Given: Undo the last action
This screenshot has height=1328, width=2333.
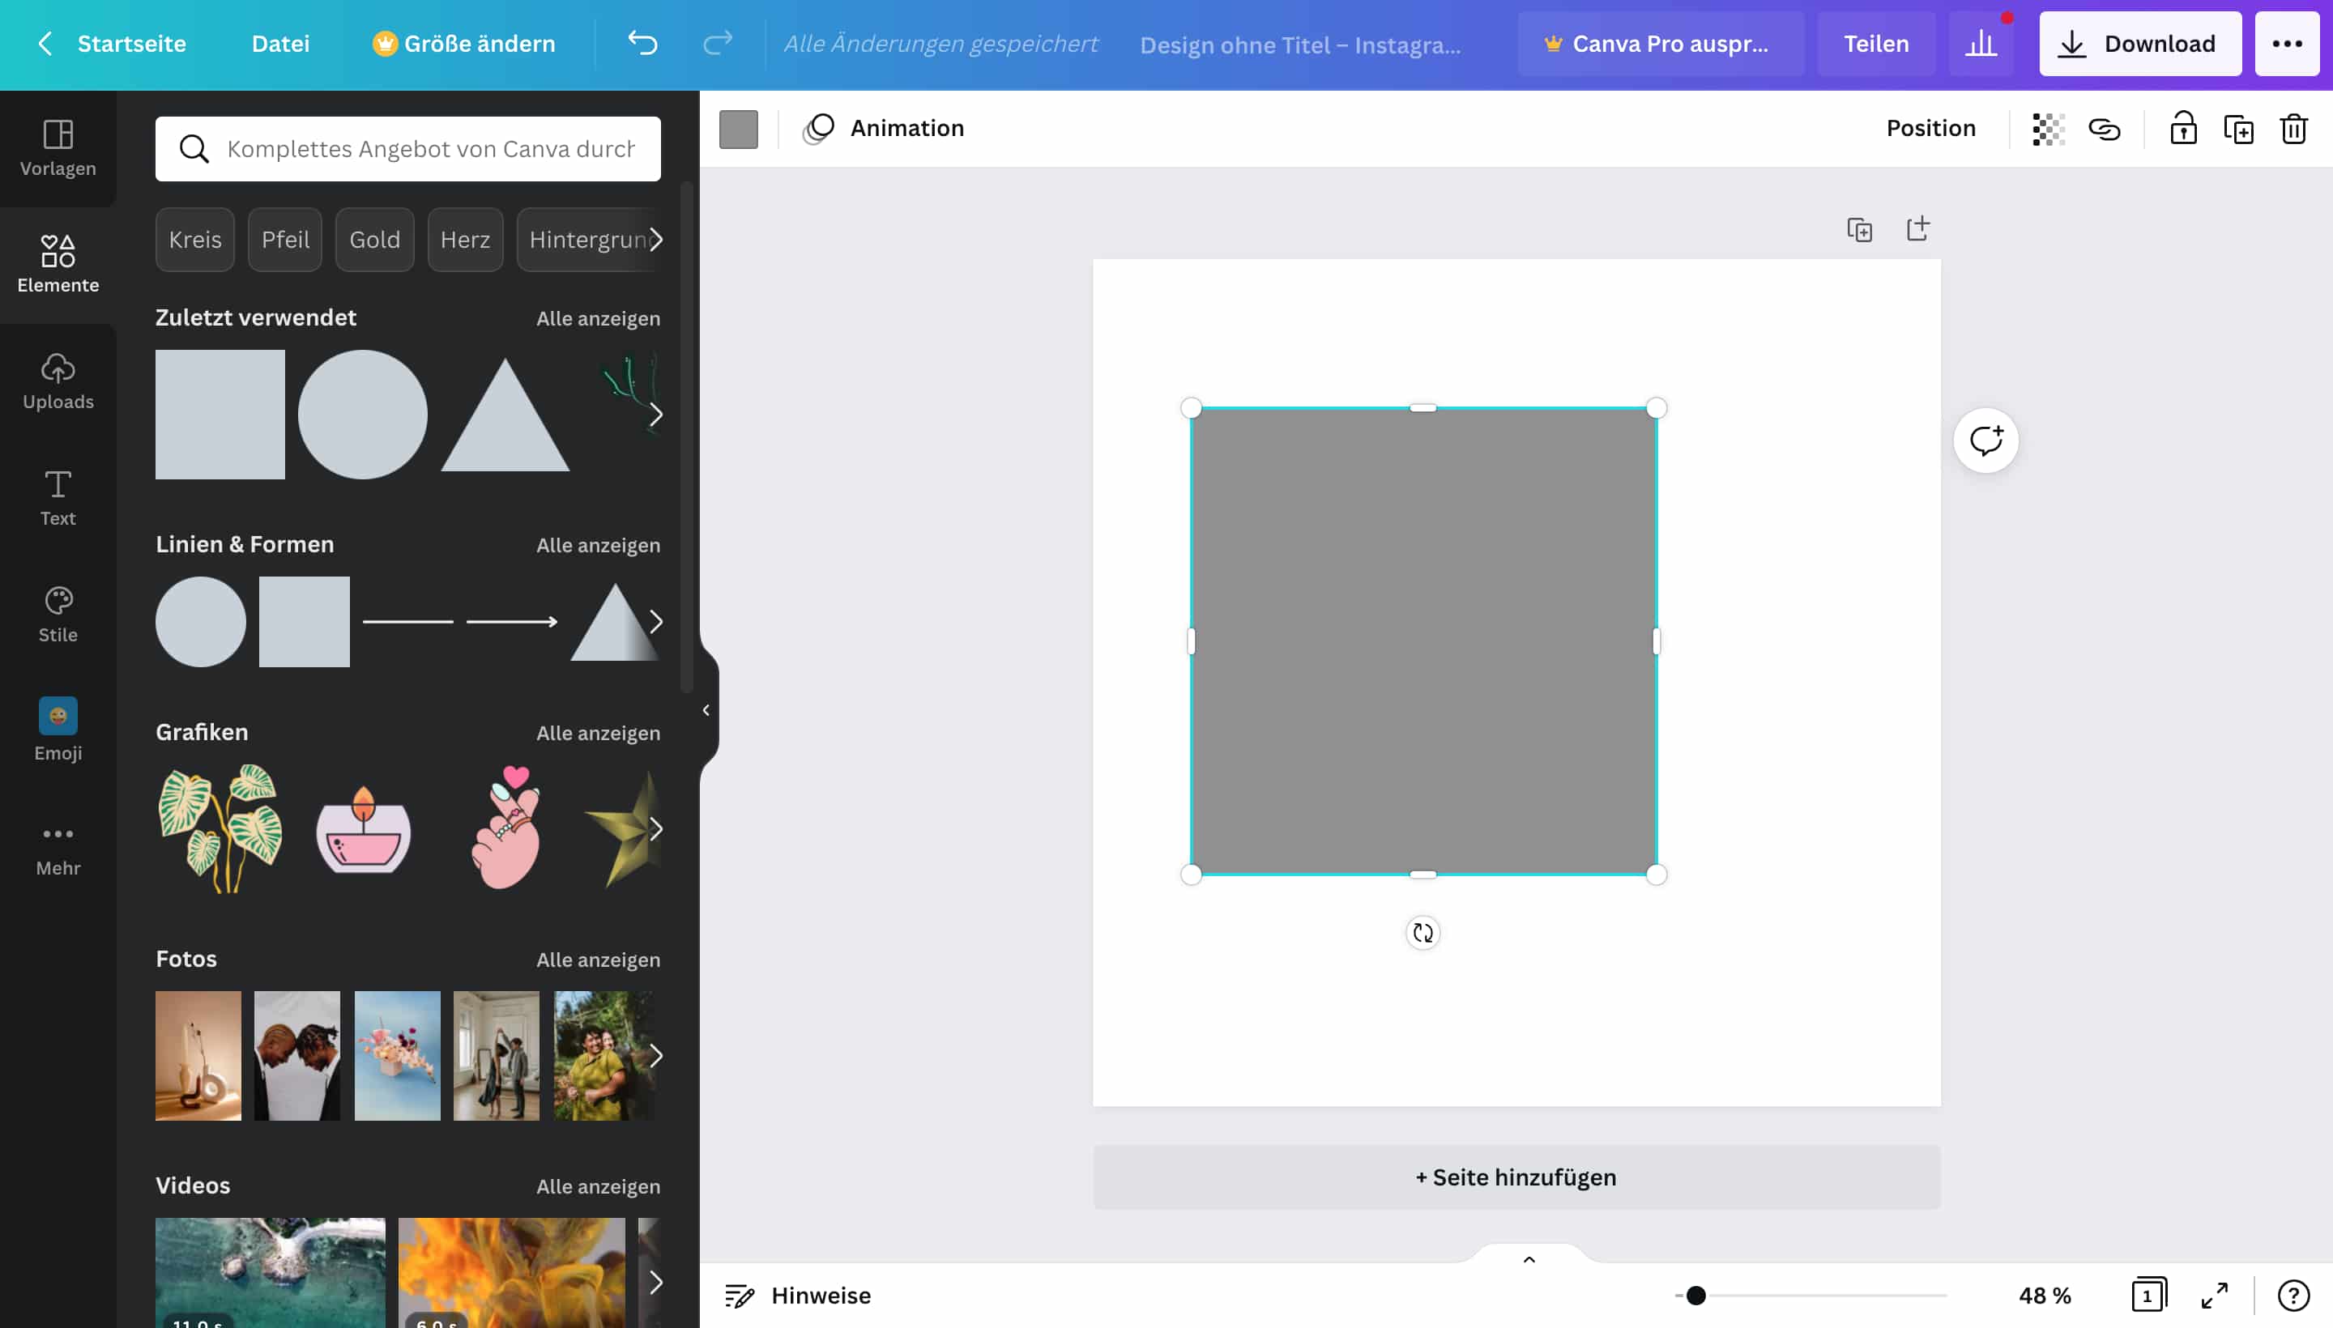Looking at the screenshot, I should coord(642,43).
